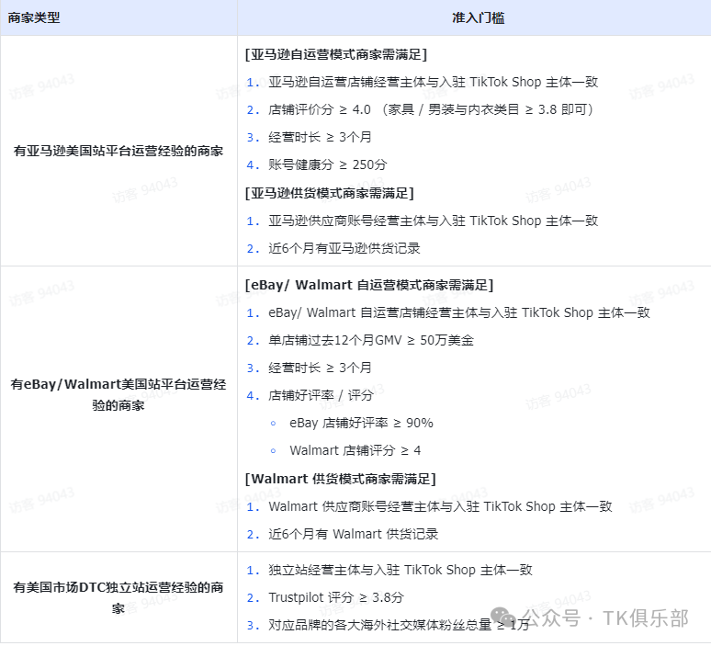Click the 亚马逊自运营模式商家需满足 heading
The height and width of the screenshot is (646, 711).
pyautogui.click(x=336, y=54)
